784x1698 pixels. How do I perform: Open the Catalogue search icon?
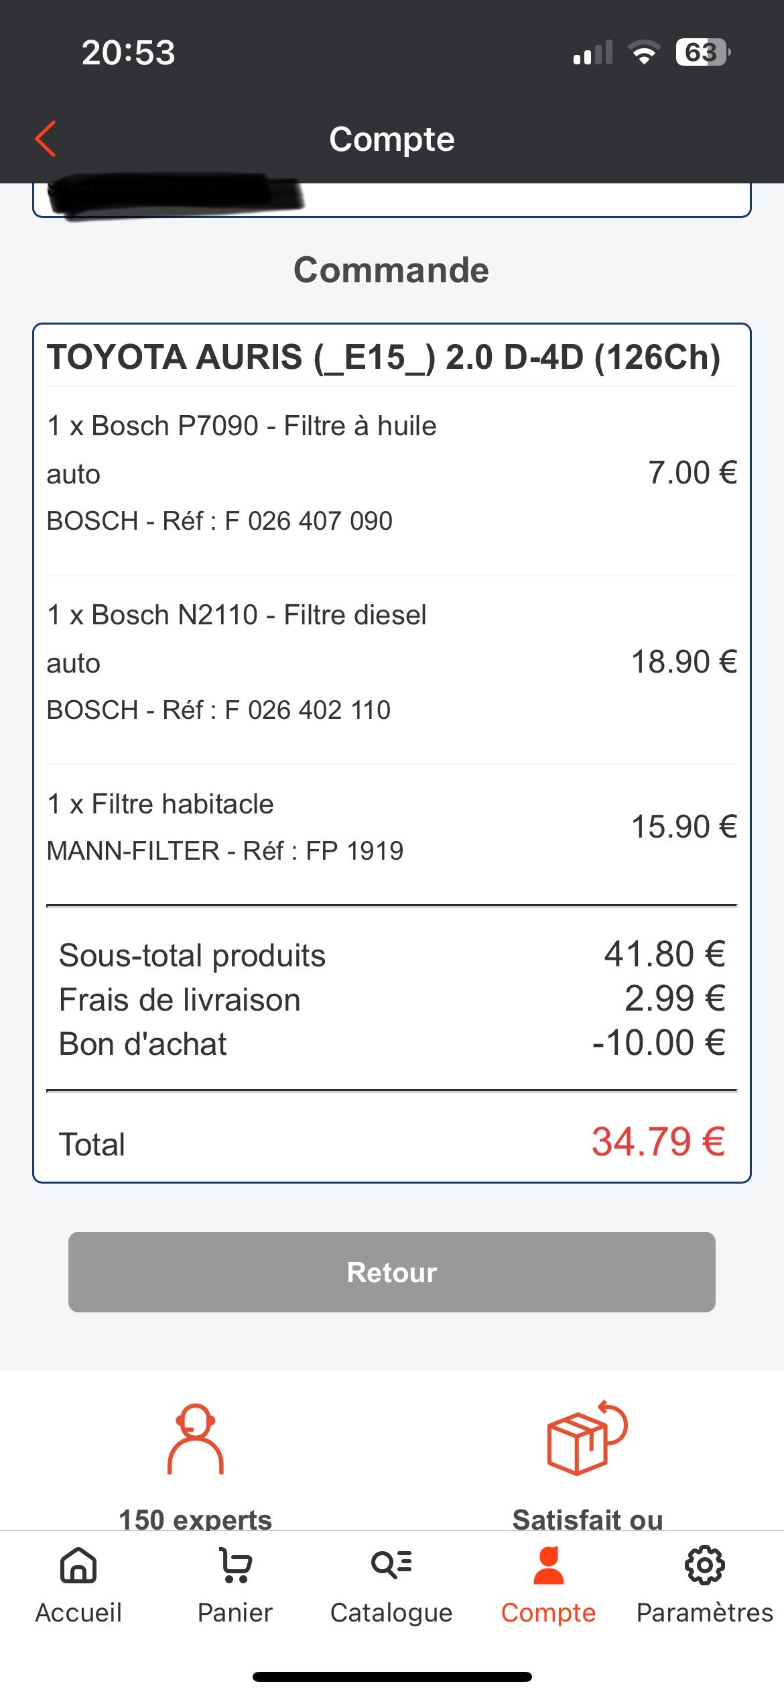pyautogui.click(x=392, y=1565)
